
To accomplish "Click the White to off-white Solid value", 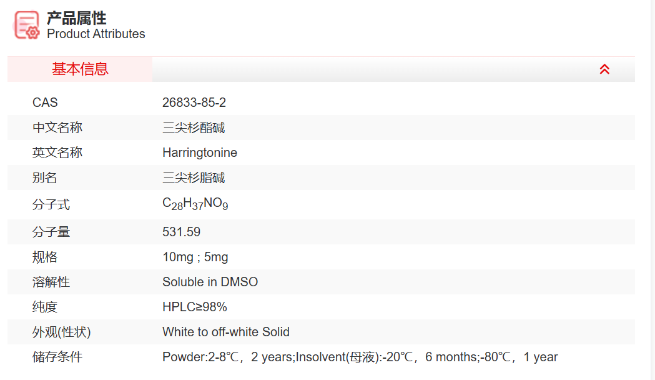I will click(x=226, y=332).
